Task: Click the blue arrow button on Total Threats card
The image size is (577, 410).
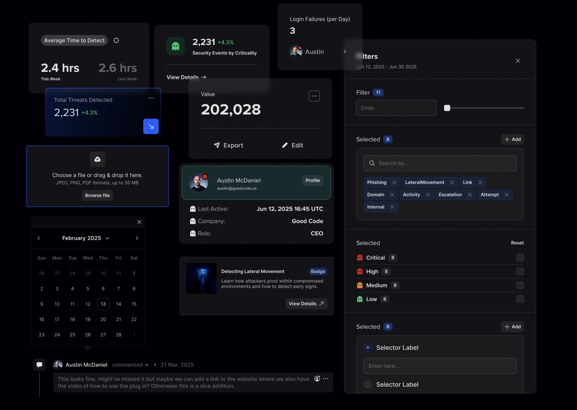Action: click(151, 126)
